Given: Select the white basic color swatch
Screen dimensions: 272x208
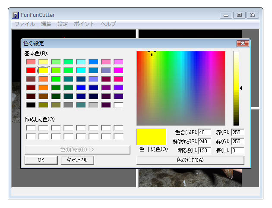Looking at the screenshot, I should pos(118,105).
